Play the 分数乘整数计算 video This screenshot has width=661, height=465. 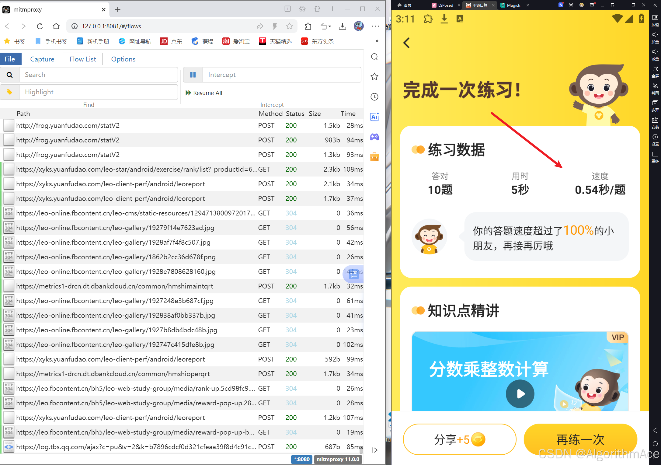pos(520,393)
